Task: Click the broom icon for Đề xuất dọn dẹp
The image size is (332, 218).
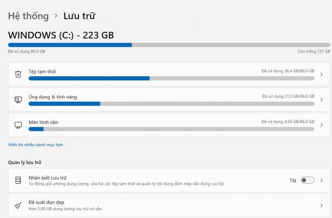Action: point(18,206)
